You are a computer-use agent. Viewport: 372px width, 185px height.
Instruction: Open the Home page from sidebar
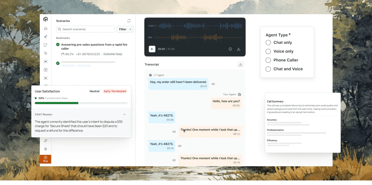click(45, 28)
